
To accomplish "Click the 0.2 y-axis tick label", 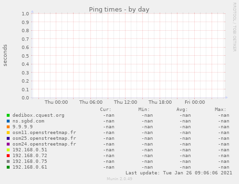I will pyautogui.click(x=25, y=81).
